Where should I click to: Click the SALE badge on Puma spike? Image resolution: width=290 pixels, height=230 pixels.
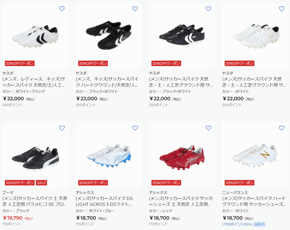pos(41,183)
